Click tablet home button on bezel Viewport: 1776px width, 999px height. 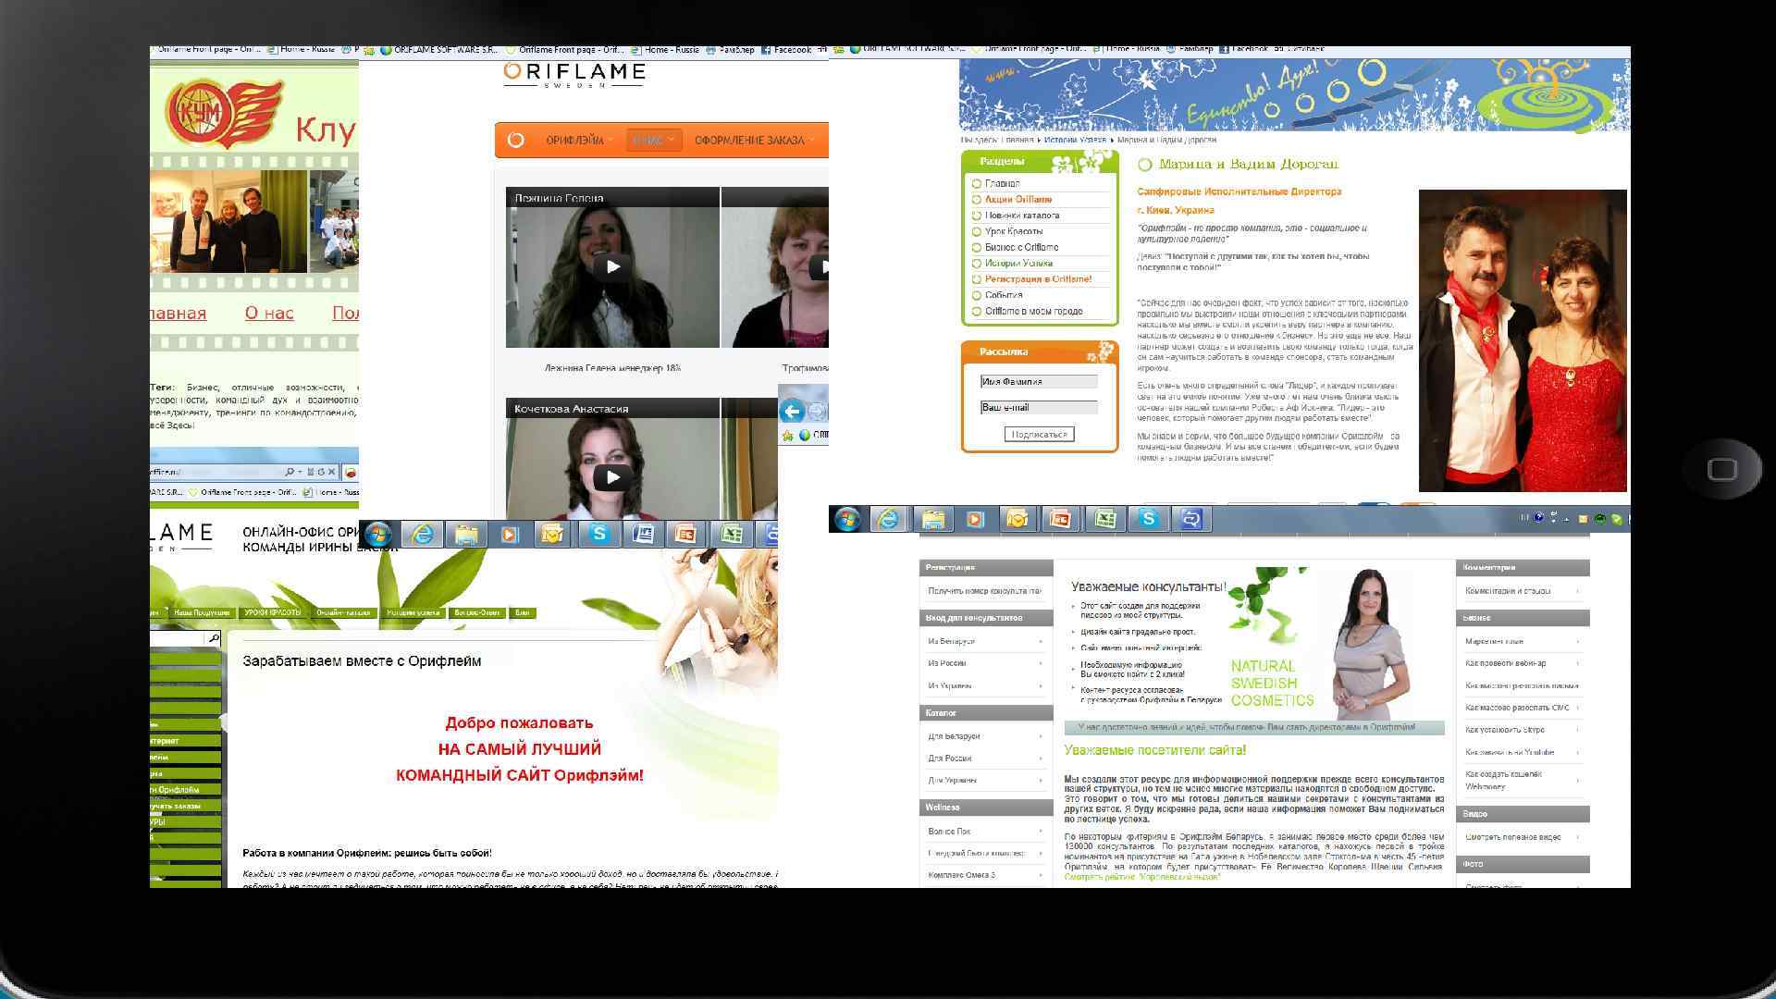click(1721, 469)
